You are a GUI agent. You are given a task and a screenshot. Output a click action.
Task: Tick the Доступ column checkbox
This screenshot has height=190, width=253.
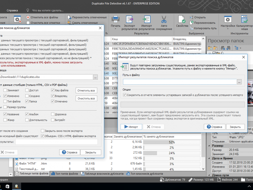coord(27,90)
